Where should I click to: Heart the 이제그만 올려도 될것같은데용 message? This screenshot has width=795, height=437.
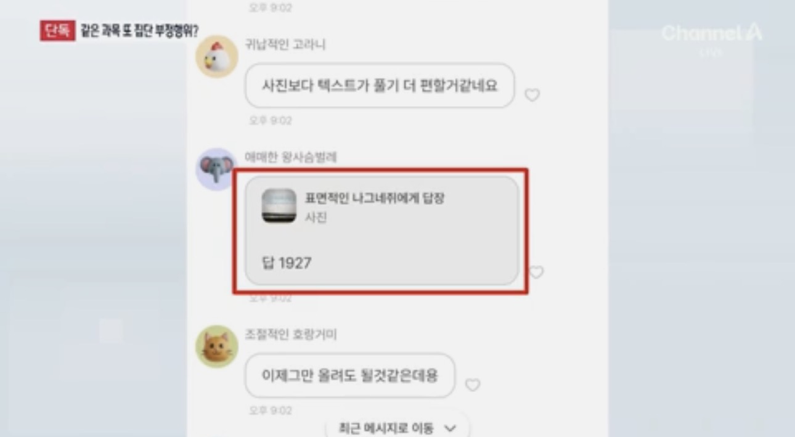(x=472, y=385)
